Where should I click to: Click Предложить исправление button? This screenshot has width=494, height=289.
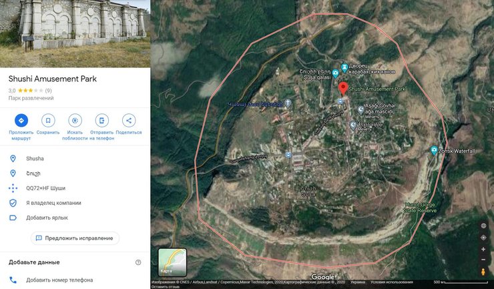coord(75,238)
